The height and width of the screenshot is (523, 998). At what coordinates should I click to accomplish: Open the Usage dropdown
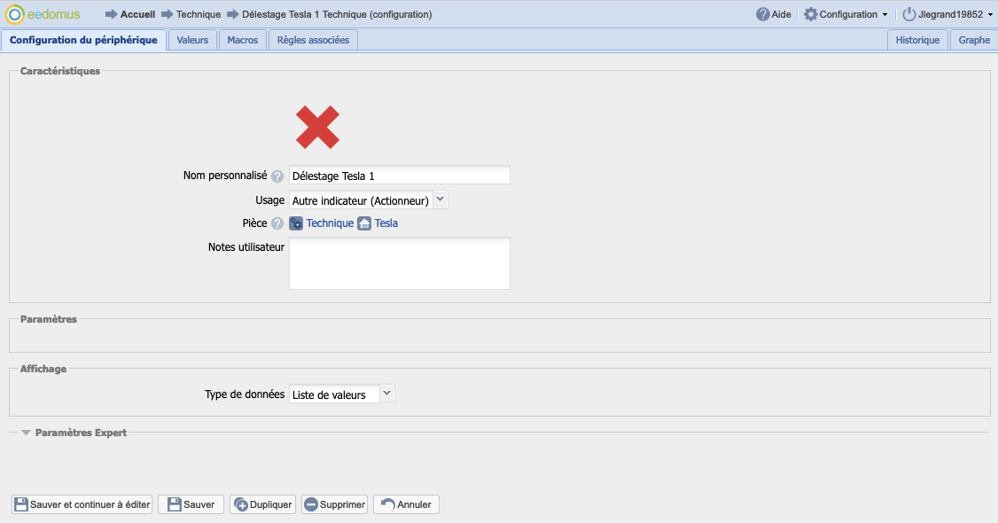coord(369,200)
